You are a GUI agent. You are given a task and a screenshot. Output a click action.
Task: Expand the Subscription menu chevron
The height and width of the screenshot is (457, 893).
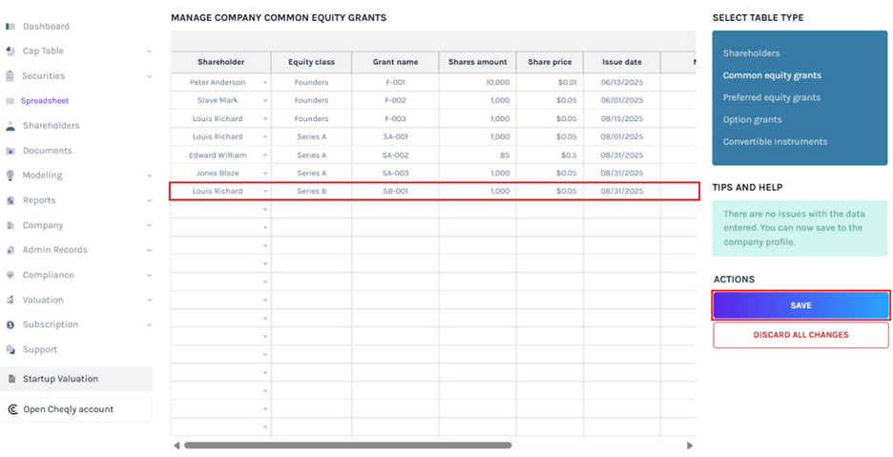pos(149,324)
